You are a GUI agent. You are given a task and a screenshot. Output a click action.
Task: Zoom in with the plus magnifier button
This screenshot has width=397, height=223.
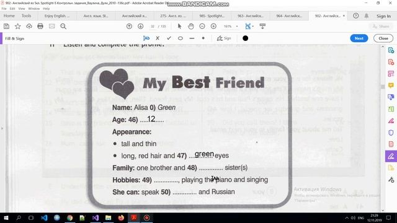(213, 26)
